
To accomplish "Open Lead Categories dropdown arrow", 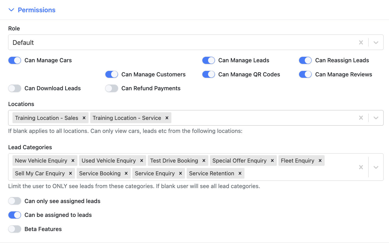I will [376, 167].
